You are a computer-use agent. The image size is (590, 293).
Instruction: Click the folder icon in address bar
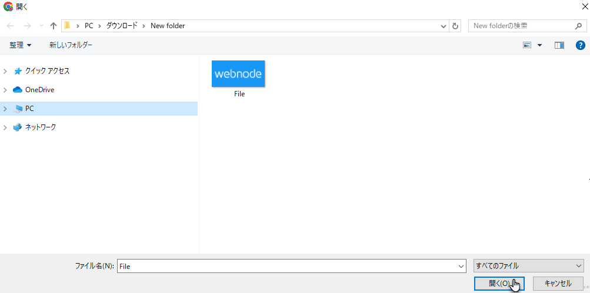coord(68,26)
